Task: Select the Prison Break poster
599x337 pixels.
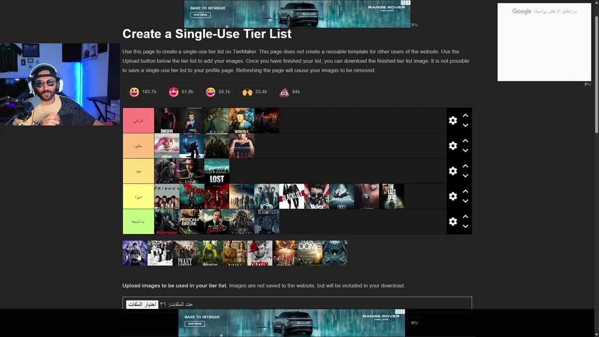Action: pyautogui.click(x=192, y=222)
